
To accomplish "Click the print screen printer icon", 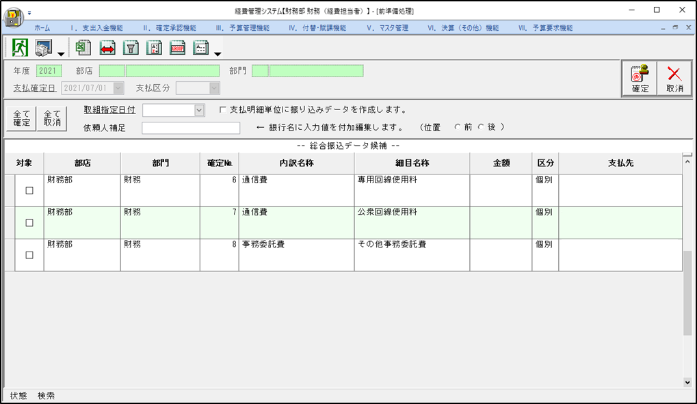I will point(44,48).
